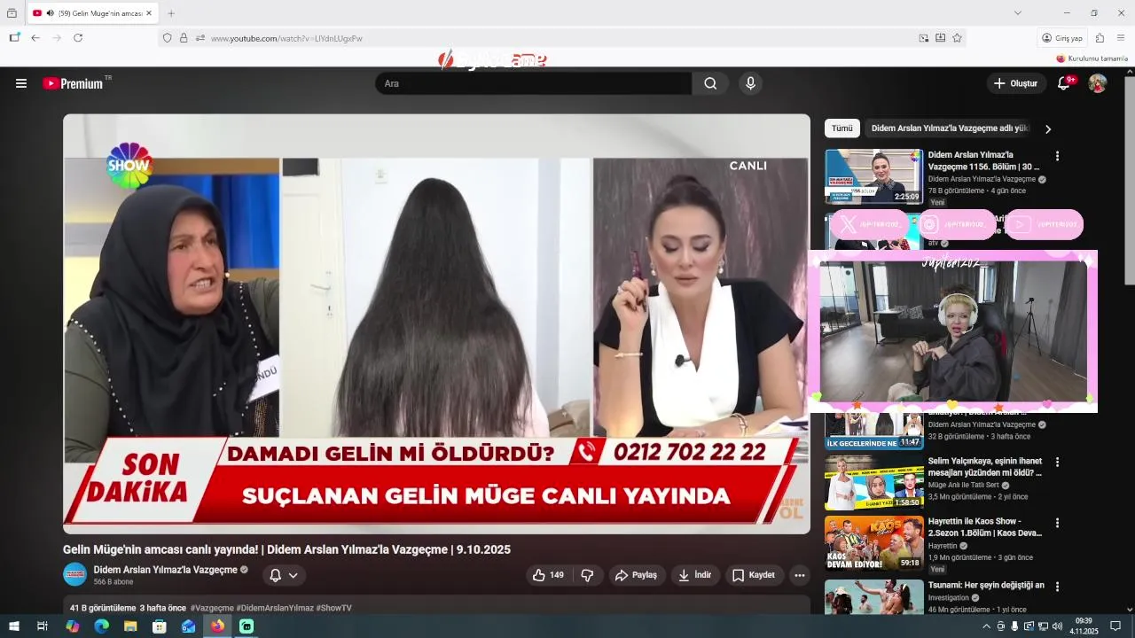Focus the YouTube Ara search field
The image size is (1135, 638).
[x=533, y=83]
